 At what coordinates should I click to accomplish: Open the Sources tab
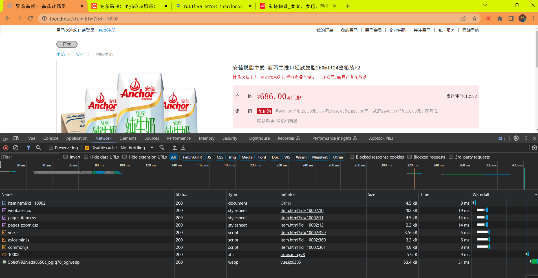(x=152, y=138)
